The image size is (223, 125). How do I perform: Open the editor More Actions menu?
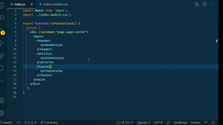click(x=212, y=4)
